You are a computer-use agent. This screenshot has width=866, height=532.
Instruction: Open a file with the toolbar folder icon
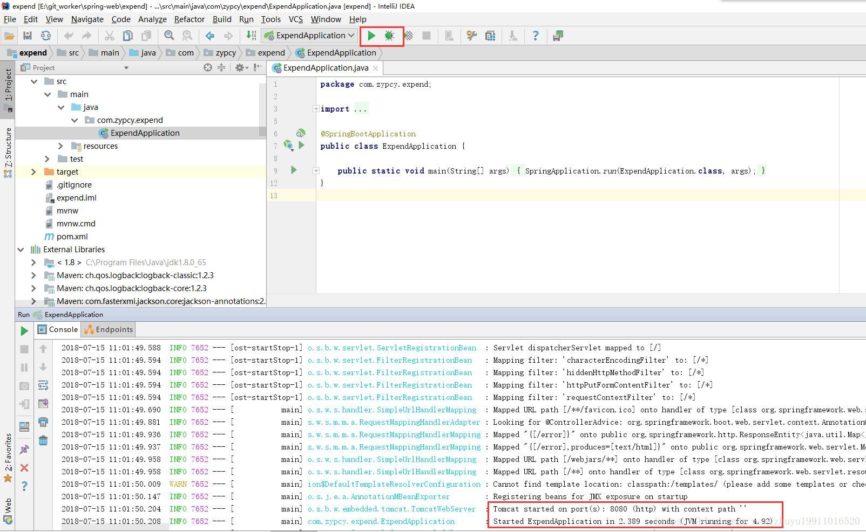9,36
